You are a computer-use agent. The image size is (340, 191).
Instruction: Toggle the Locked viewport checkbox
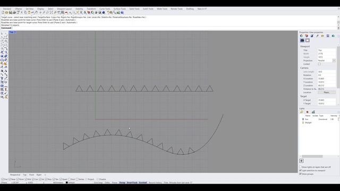click(319, 64)
